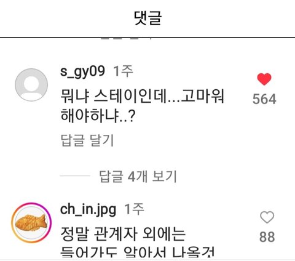Tap 답글 달기 to reply to s_gy09

(x=87, y=140)
